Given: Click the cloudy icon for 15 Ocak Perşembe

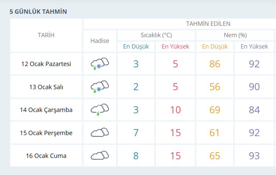Looking at the screenshot, I should [x=100, y=132].
